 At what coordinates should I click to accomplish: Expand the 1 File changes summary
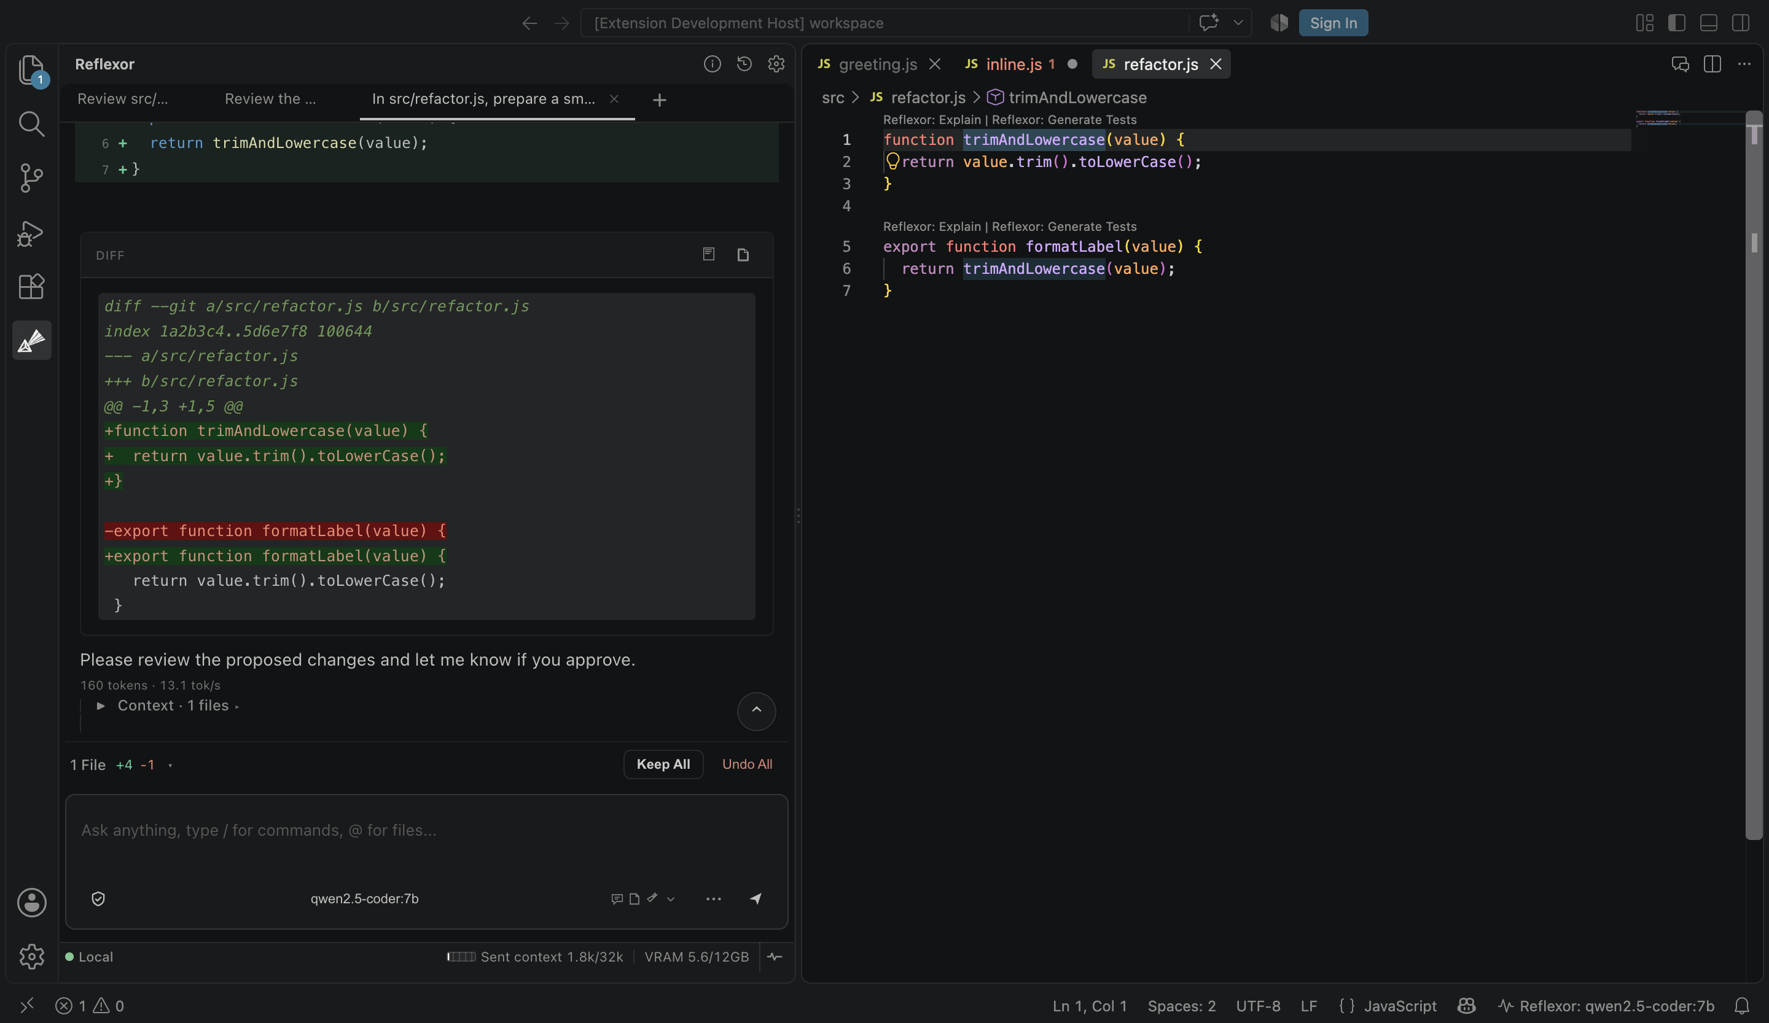point(121,764)
